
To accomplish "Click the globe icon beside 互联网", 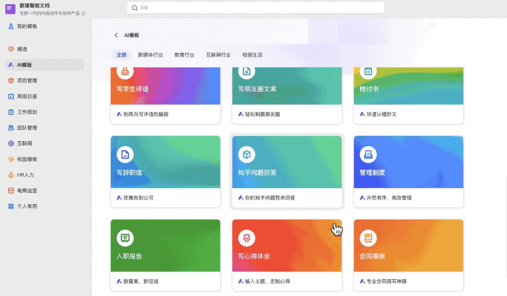I will click(11, 144).
